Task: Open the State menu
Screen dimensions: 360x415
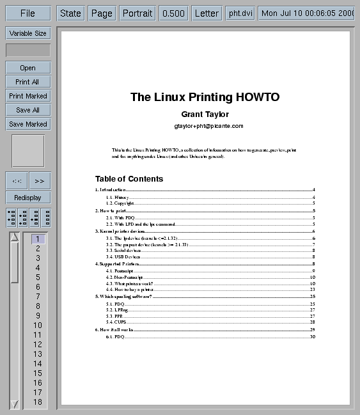Action: click(x=70, y=13)
